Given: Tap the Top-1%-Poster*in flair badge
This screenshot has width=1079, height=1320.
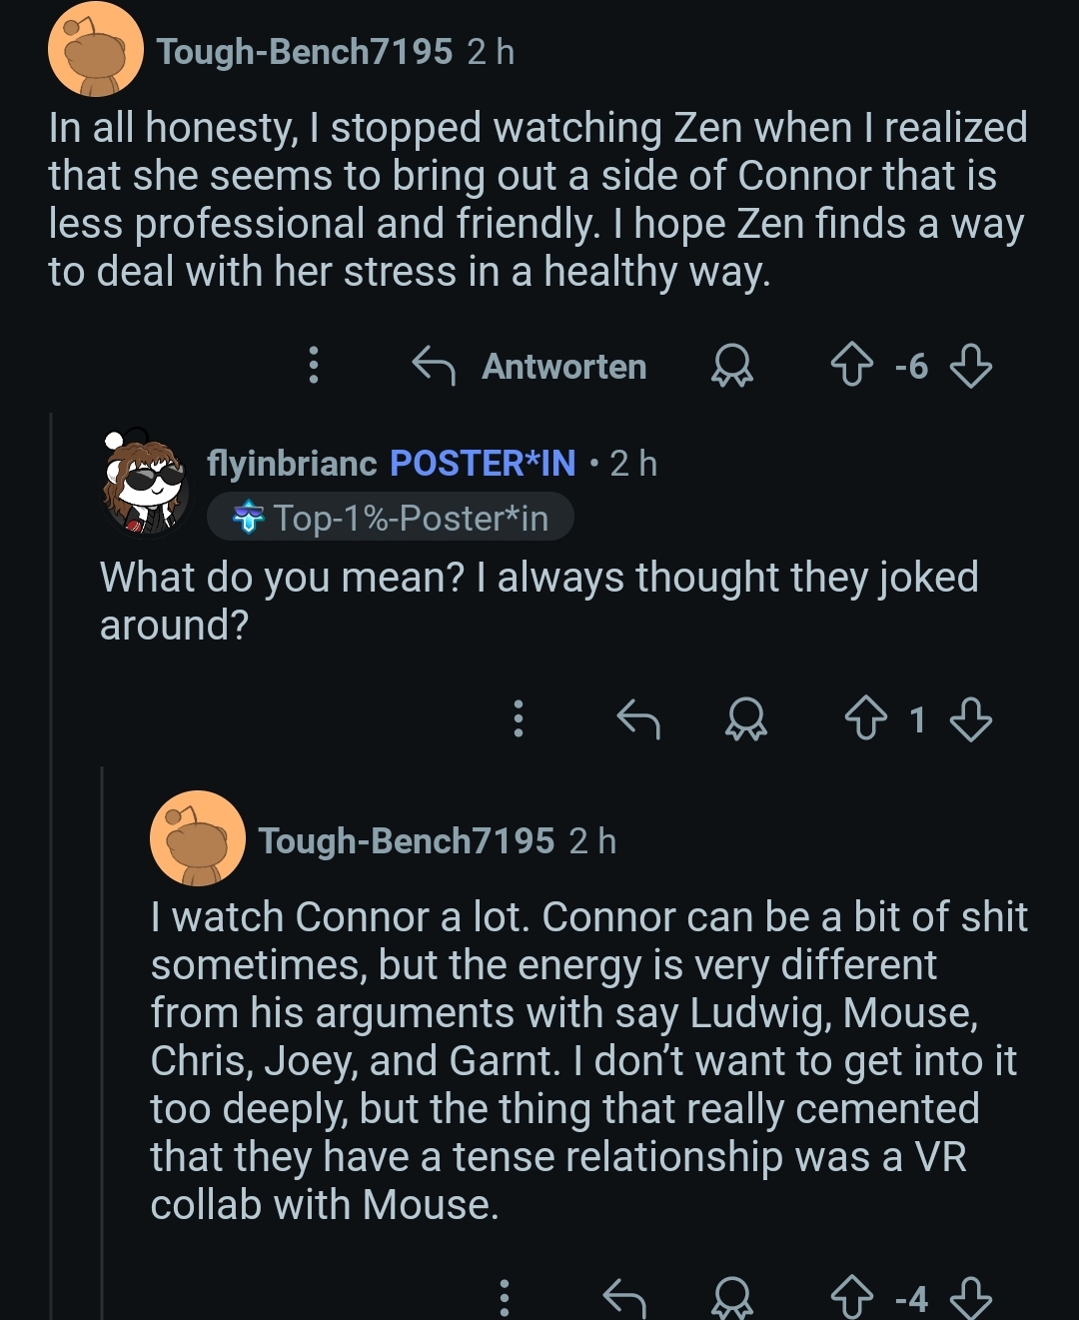Looking at the screenshot, I should pyautogui.click(x=391, y=518).
